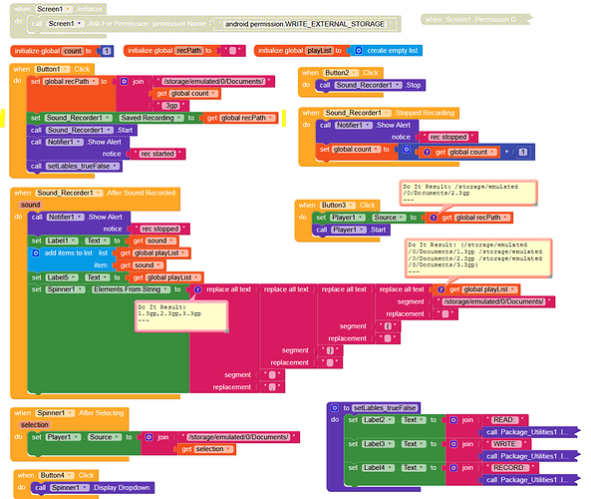Select the Sound_Recorder1 Stop call block

coord(370,85)
